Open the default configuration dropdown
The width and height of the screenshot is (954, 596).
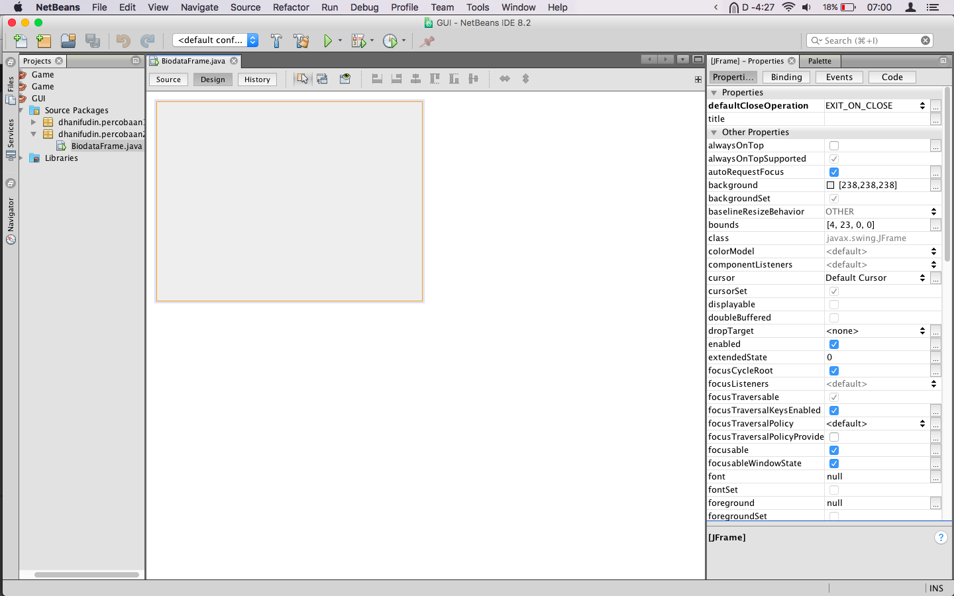[x=215, y=40]
